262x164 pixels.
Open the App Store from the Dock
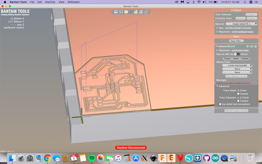(136, 158)
